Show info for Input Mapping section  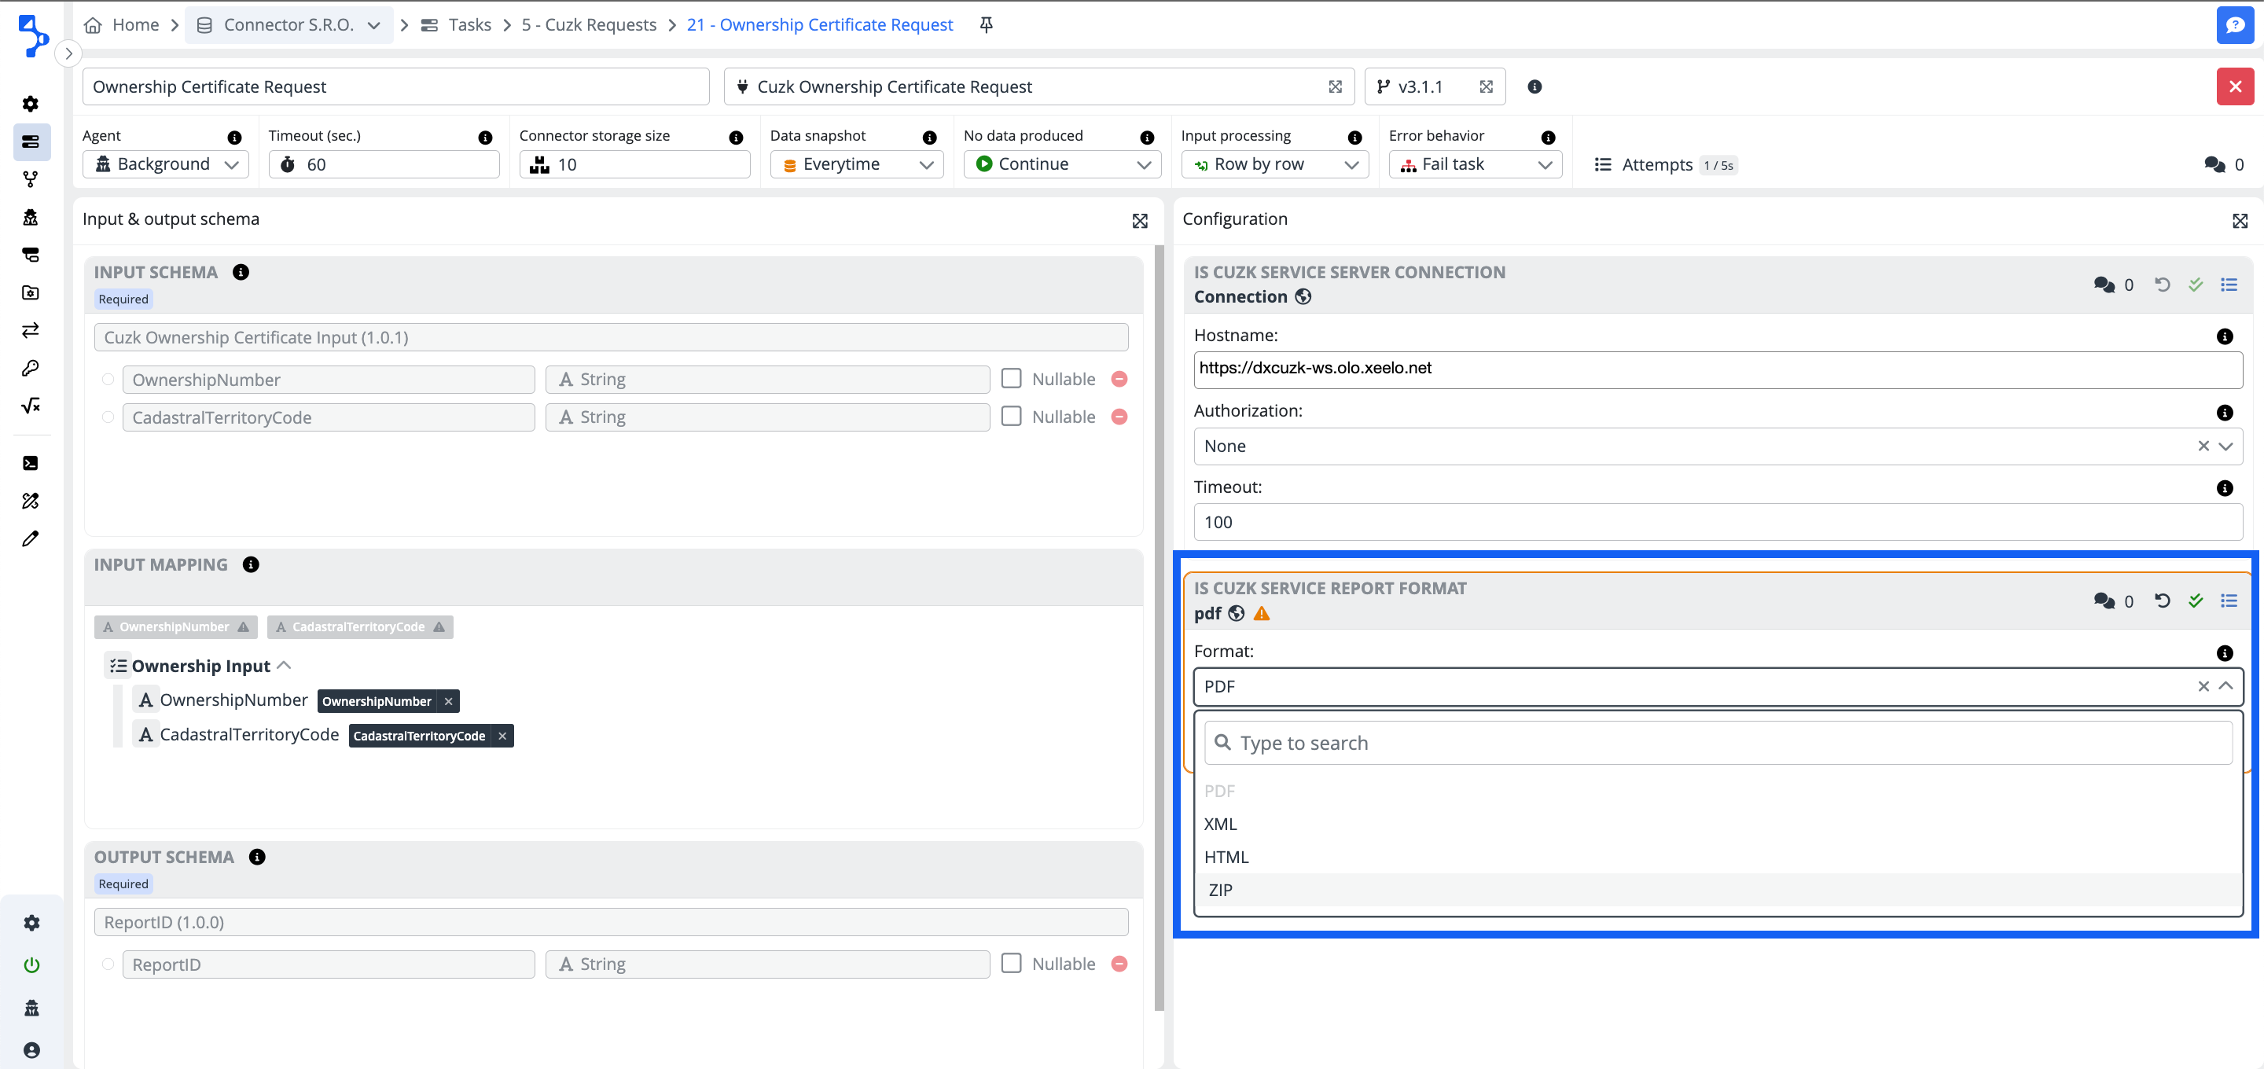point(252,565)
